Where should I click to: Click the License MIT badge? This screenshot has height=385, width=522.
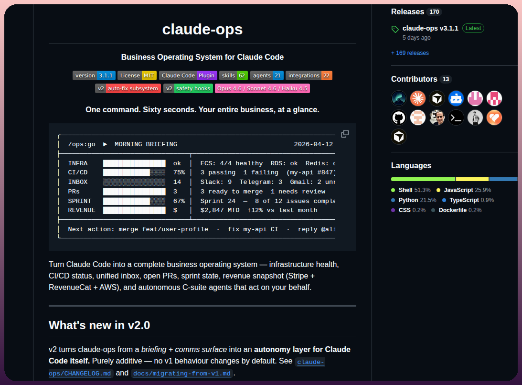pos(137,75)
